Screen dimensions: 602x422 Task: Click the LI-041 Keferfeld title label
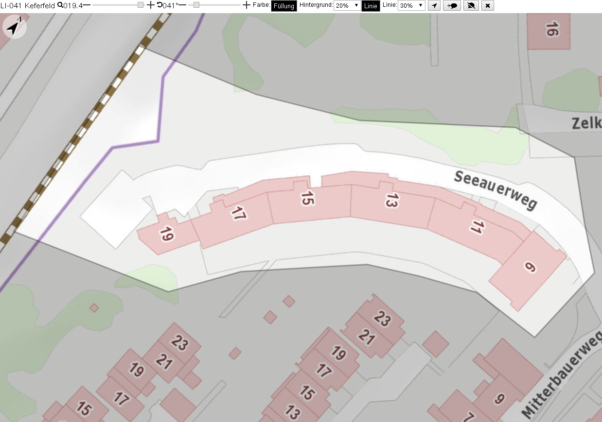point(28,5)
